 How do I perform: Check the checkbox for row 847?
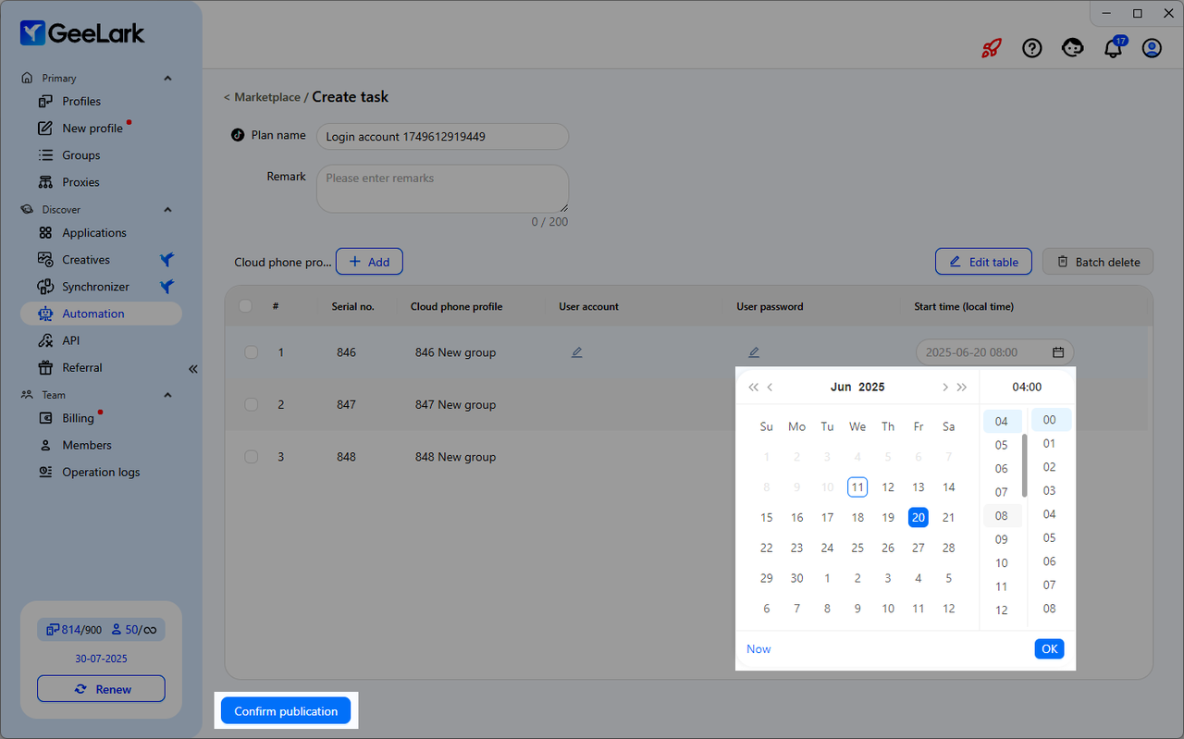251,404
